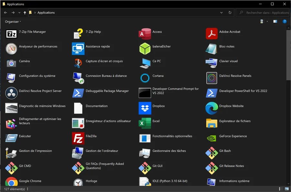
Task: Open the Git GUI icon
Action: [145, 168]
